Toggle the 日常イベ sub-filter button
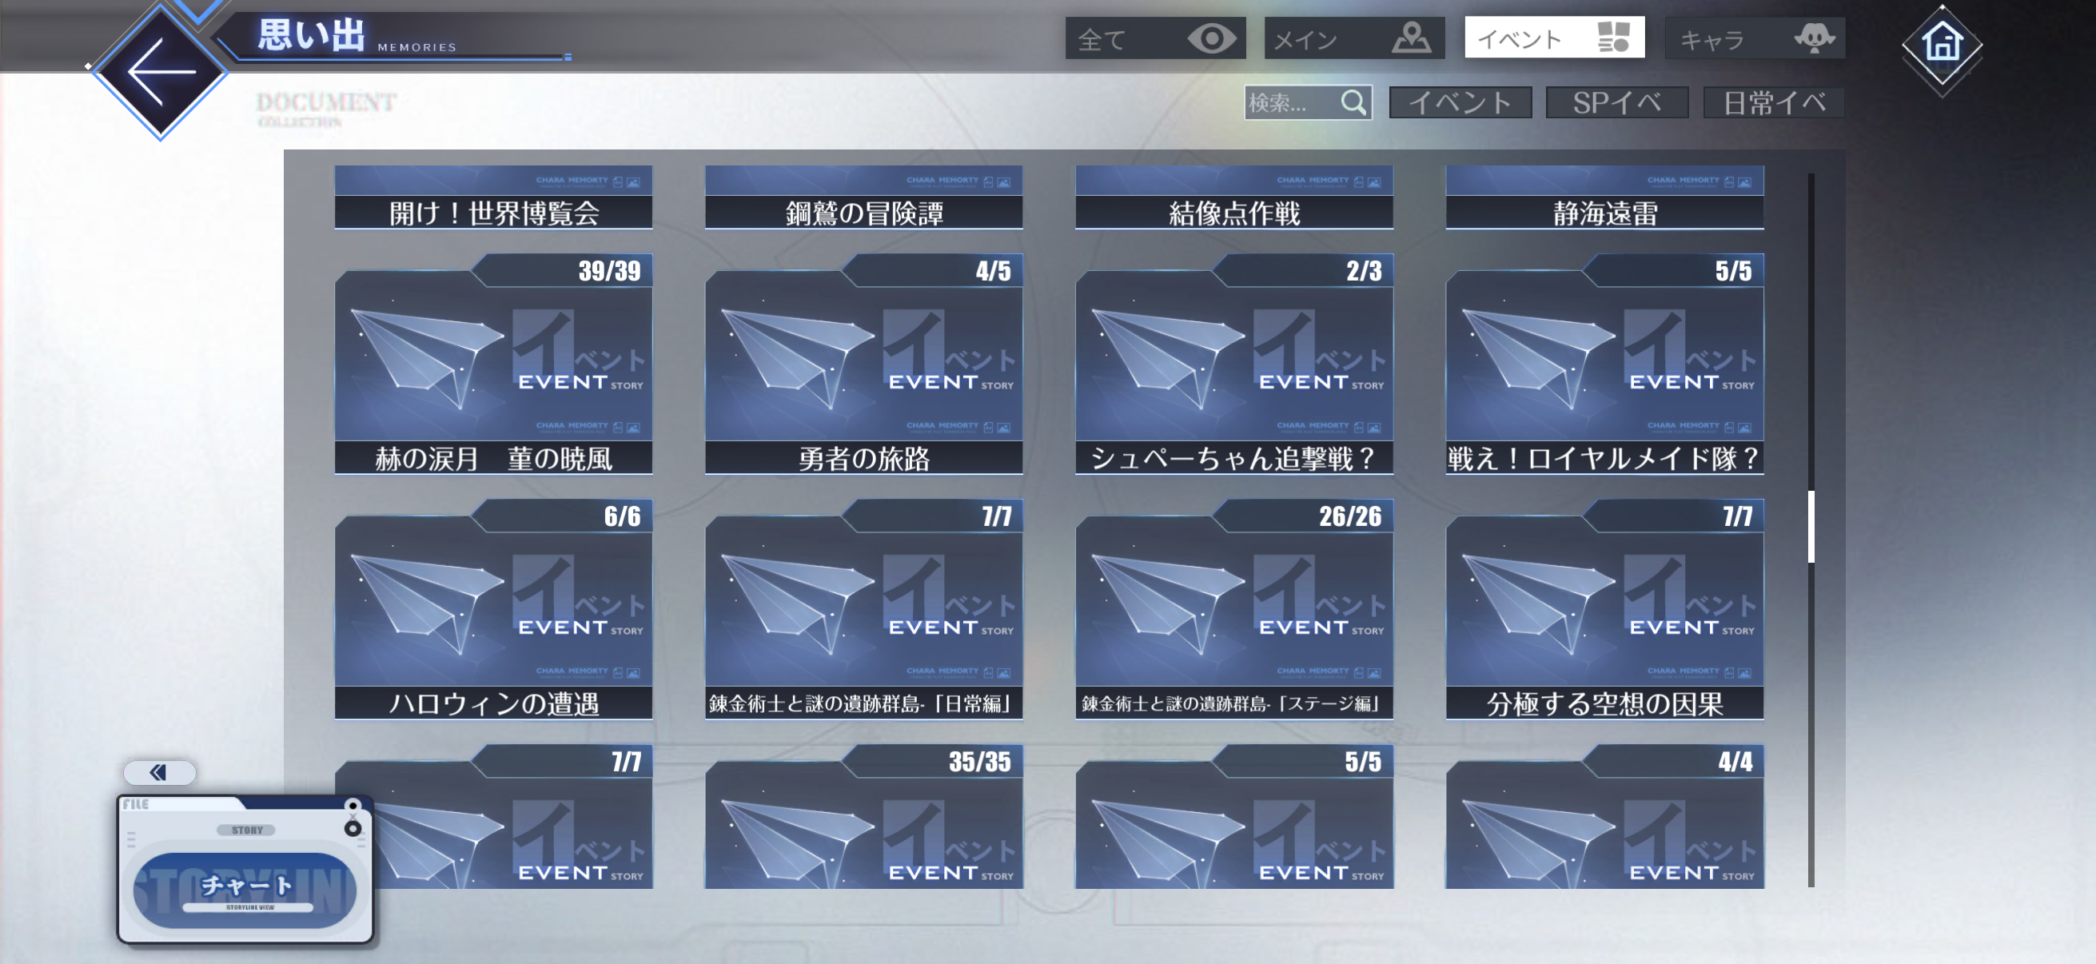The height and width of the screenshot is (964, 2096). pos(1773,102)
